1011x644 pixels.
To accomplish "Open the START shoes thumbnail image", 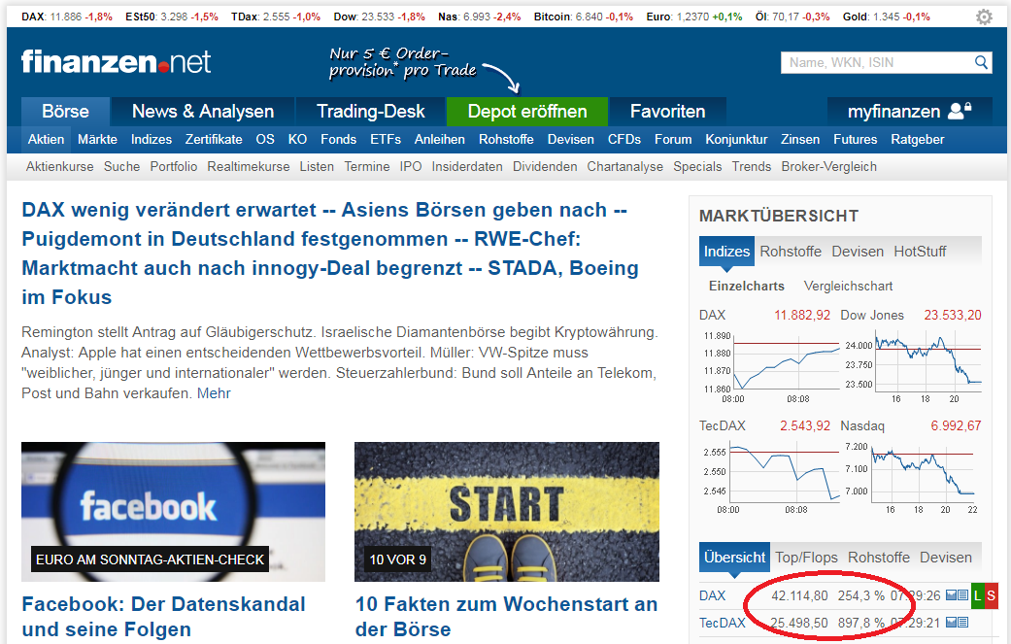I will tap(507, 512).
